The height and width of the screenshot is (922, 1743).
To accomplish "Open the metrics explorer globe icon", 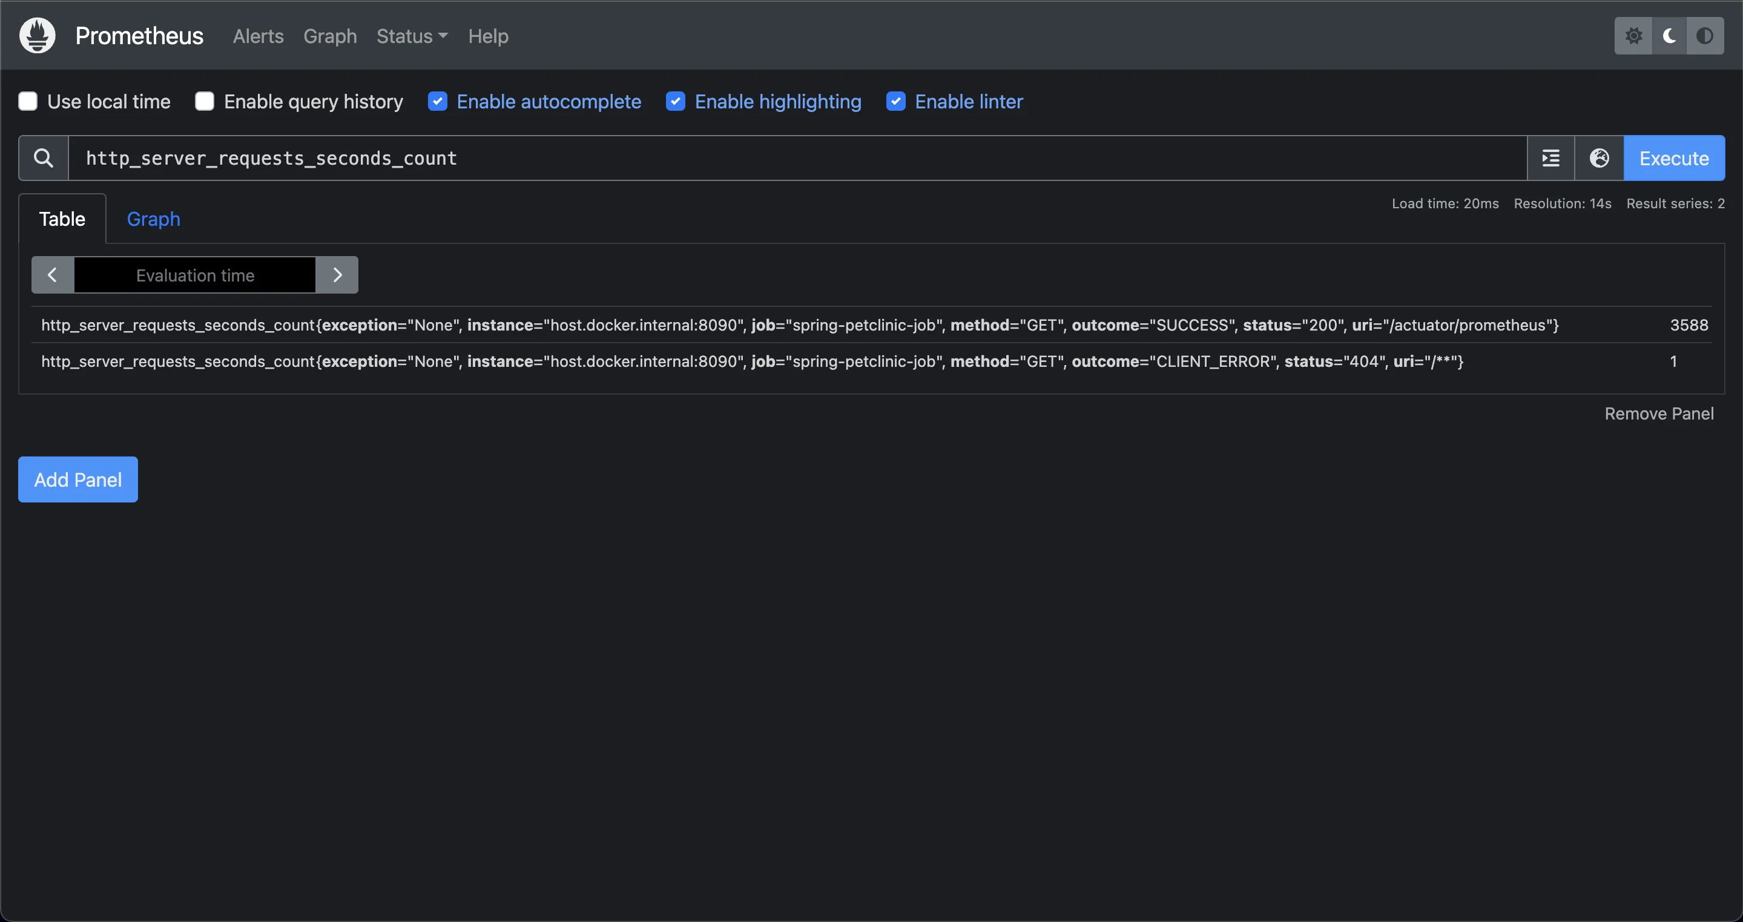I will [1600, 158].
